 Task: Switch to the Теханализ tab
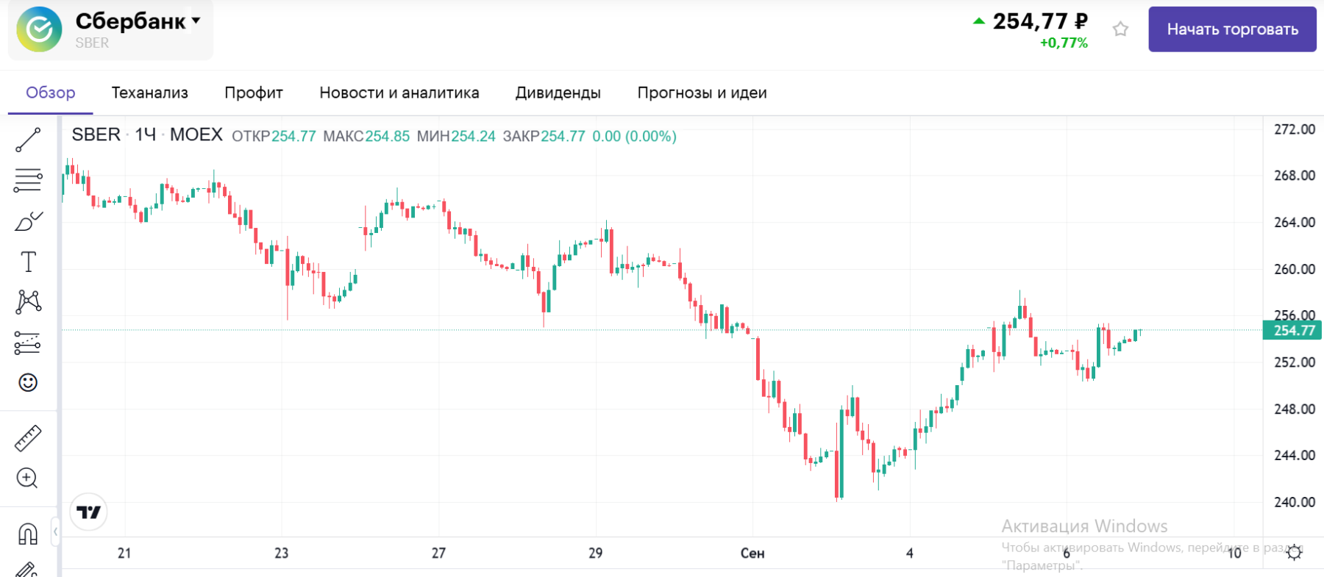[x=150, y=93]
